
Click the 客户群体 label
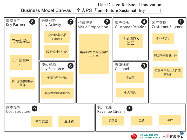click(x=159, y=22)
